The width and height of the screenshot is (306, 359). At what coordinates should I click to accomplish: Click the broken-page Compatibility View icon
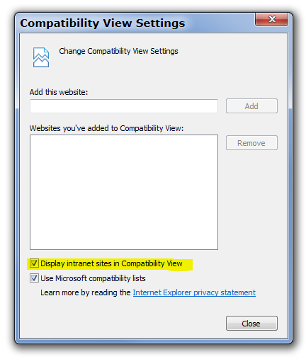(x=41, y=57)
